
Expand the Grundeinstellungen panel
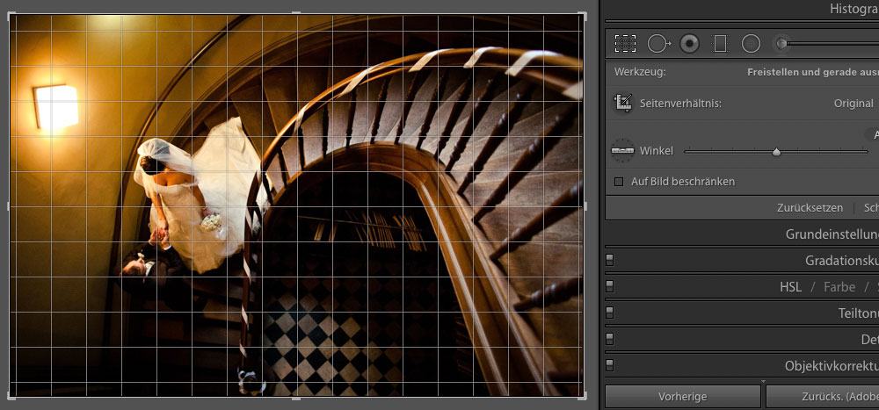[832, 234]
